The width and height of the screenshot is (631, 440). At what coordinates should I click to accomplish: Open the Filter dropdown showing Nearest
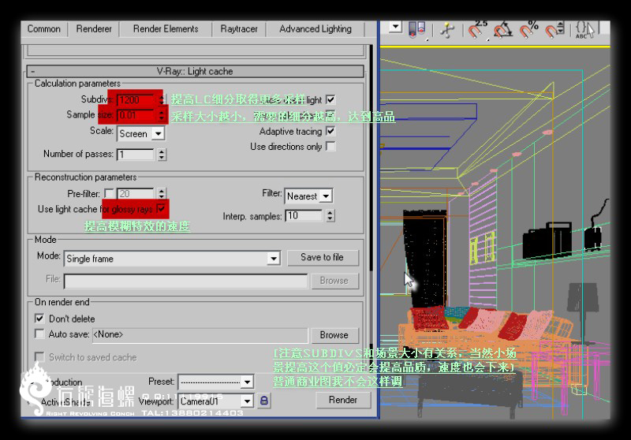click(x=308, y=196)
